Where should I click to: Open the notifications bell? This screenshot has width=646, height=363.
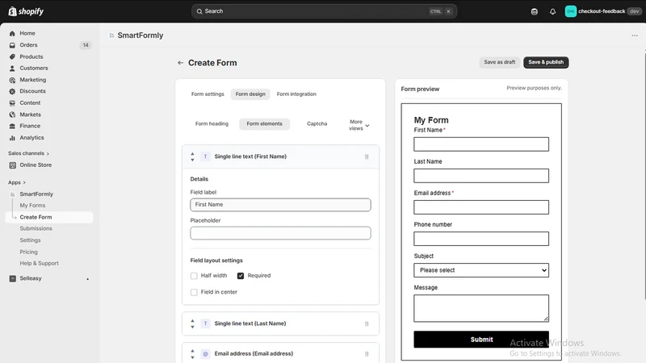(552, 11)
